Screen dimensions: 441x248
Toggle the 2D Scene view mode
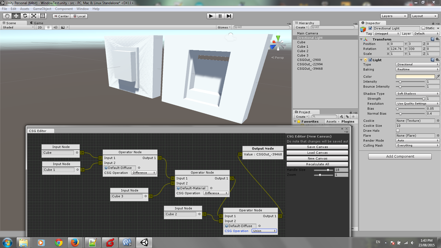[39, 27]
